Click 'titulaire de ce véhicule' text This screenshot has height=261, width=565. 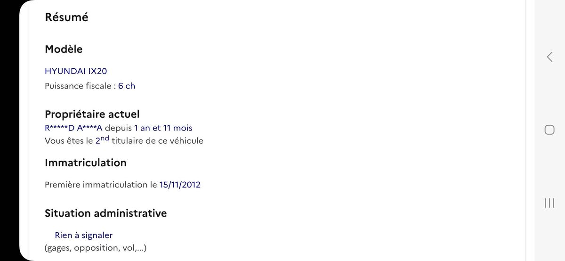click(x=158, y=140)
